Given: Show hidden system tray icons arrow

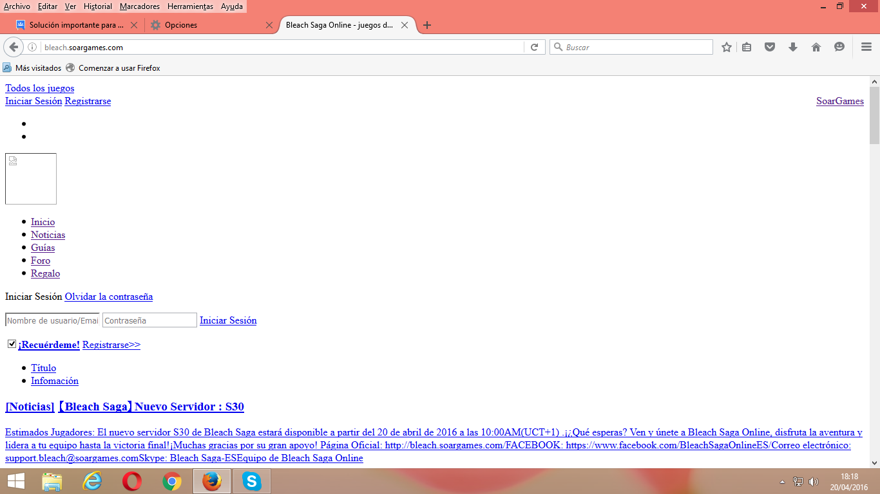Looking at the screenshot, I should coord(782,481).
